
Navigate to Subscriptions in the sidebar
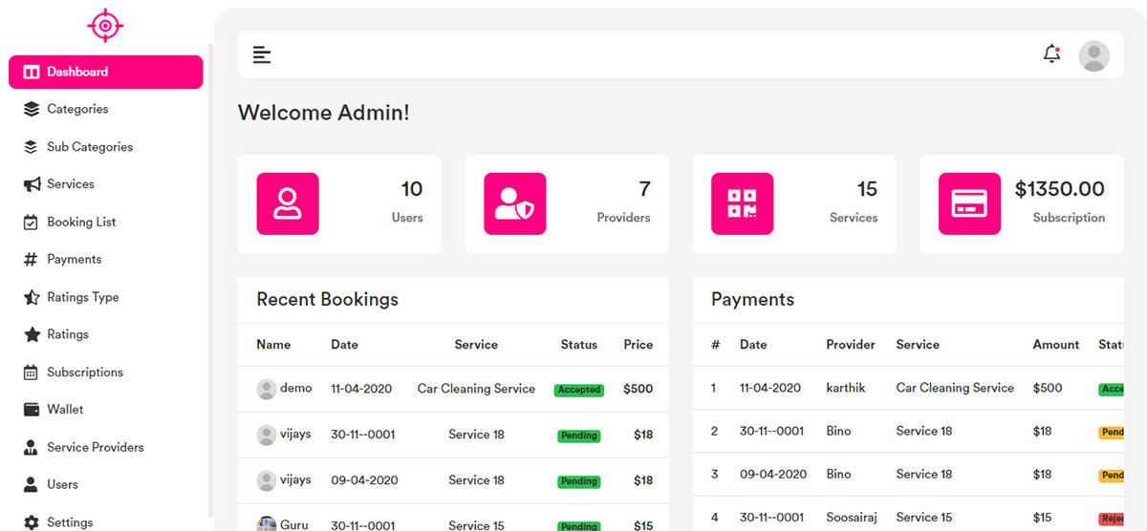click(x=85, y=372)
